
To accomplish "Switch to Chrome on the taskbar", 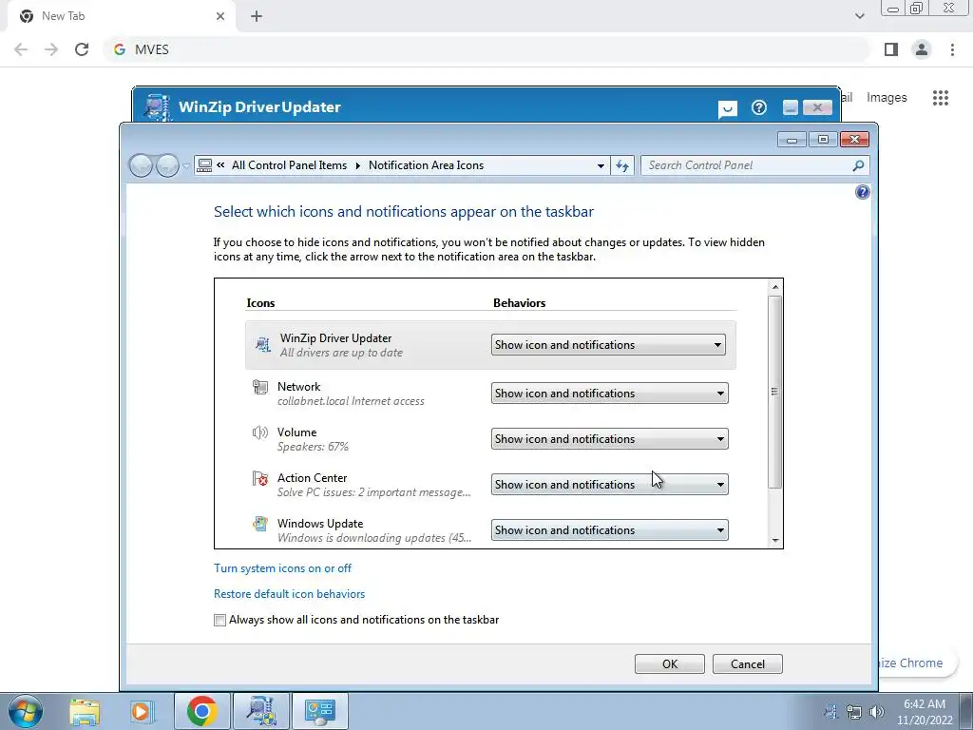I will [201, 711].
